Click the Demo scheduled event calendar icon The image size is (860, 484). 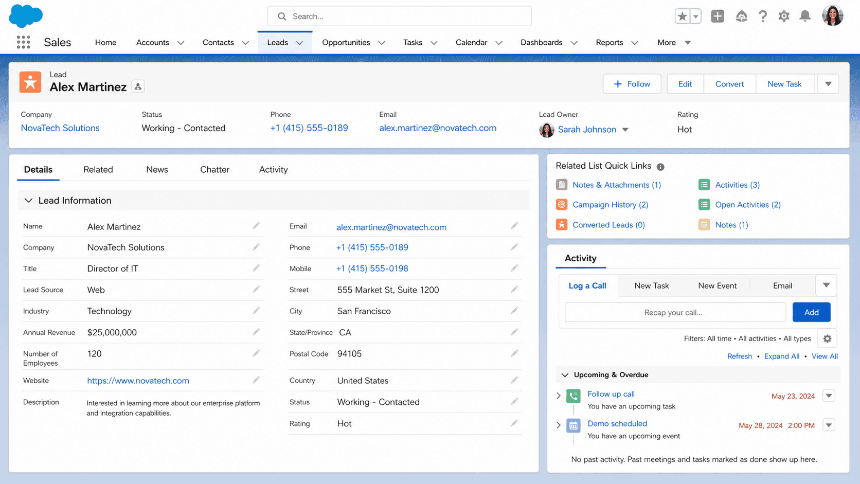(x=574, y=425)
